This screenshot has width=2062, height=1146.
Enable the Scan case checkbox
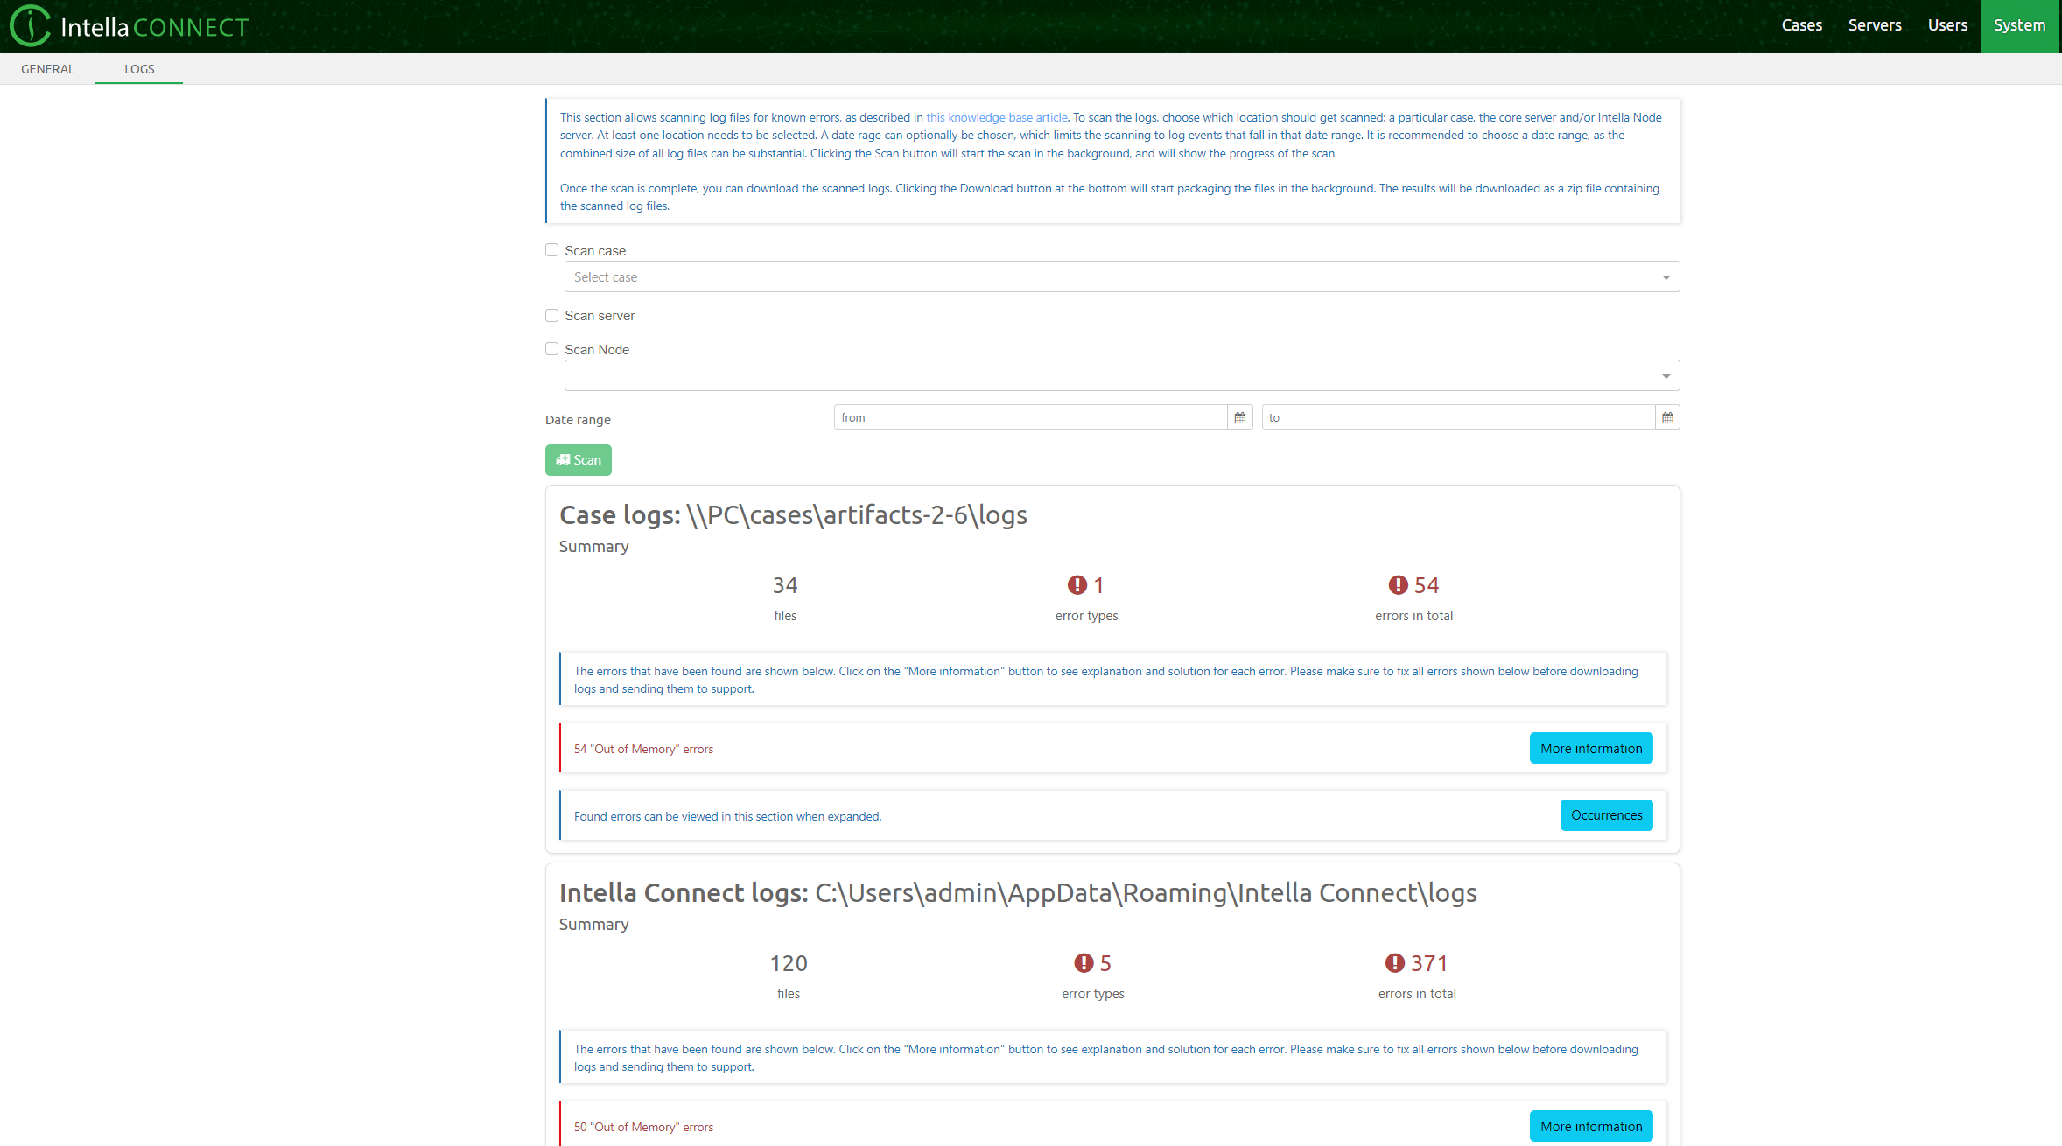(x=551, y=250)
